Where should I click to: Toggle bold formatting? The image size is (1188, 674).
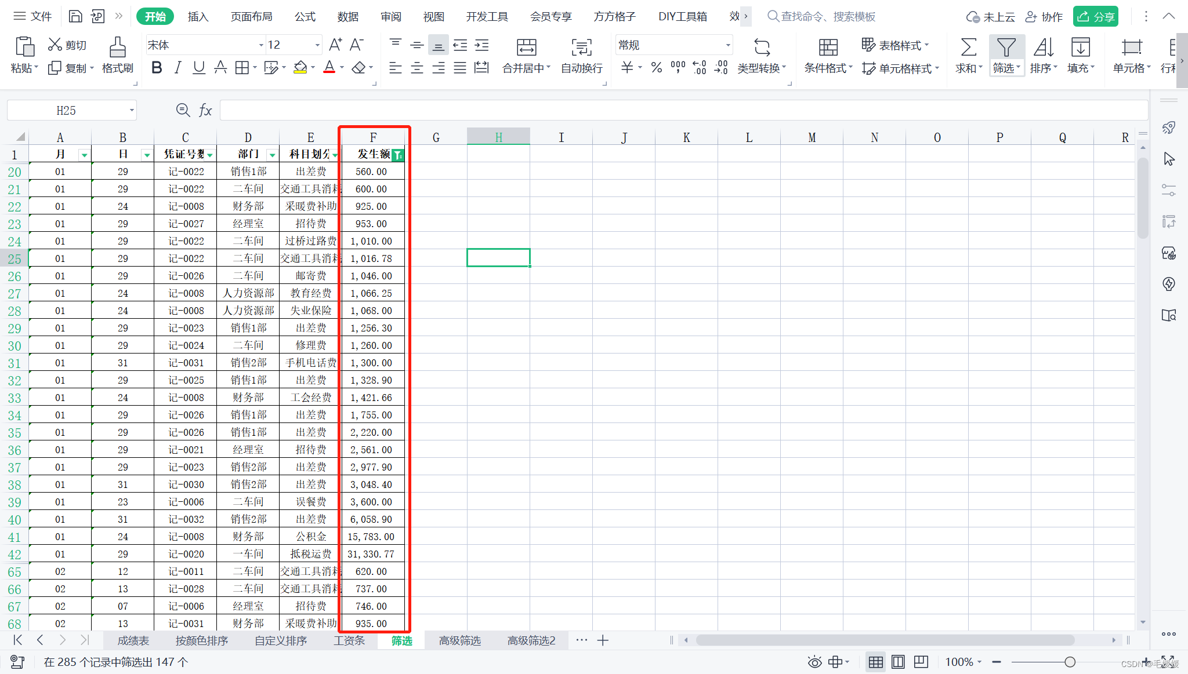point(156,68)
